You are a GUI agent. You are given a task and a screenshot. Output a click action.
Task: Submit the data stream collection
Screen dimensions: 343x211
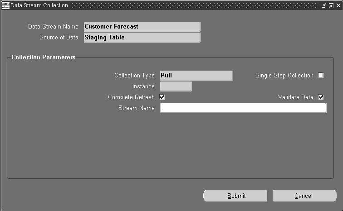[x=235, y=196]
